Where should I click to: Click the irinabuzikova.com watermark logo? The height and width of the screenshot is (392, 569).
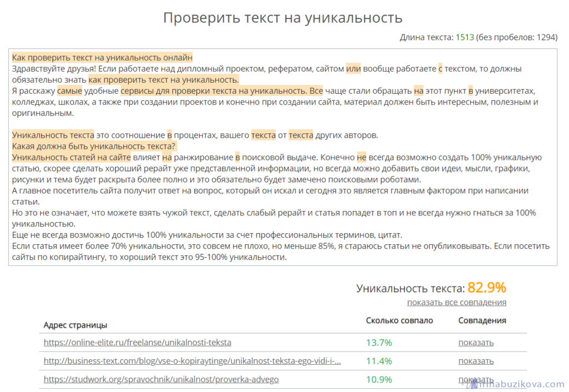[x=517, y=384]
